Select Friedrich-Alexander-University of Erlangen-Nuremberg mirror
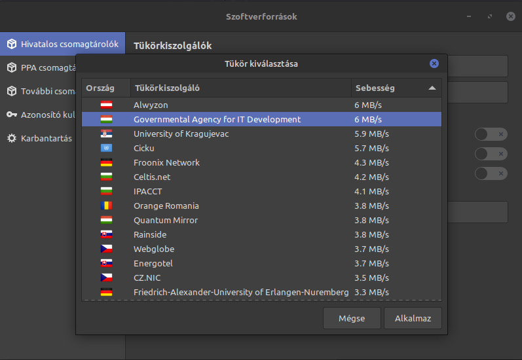This screenshot has width=522, height=360. (262, 292)
